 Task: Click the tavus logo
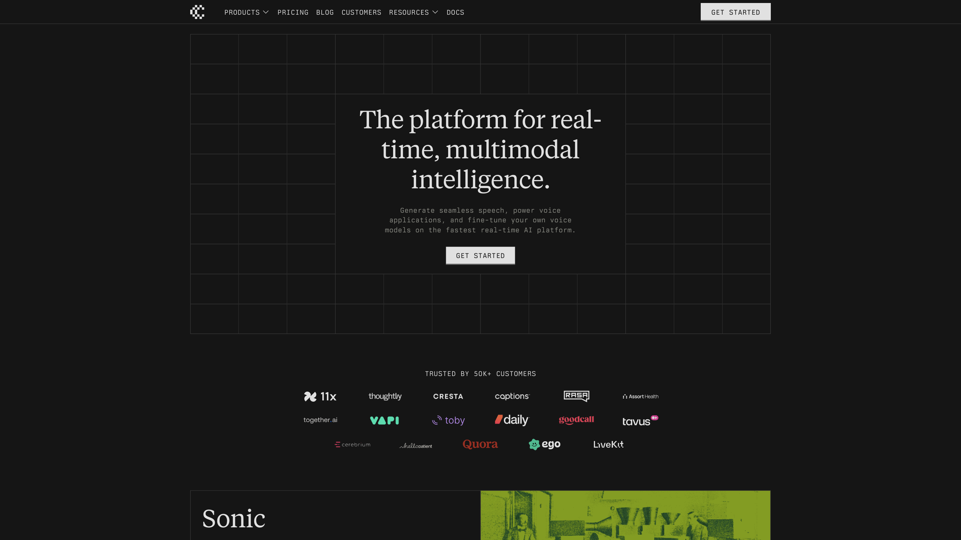tap(640, 421)
